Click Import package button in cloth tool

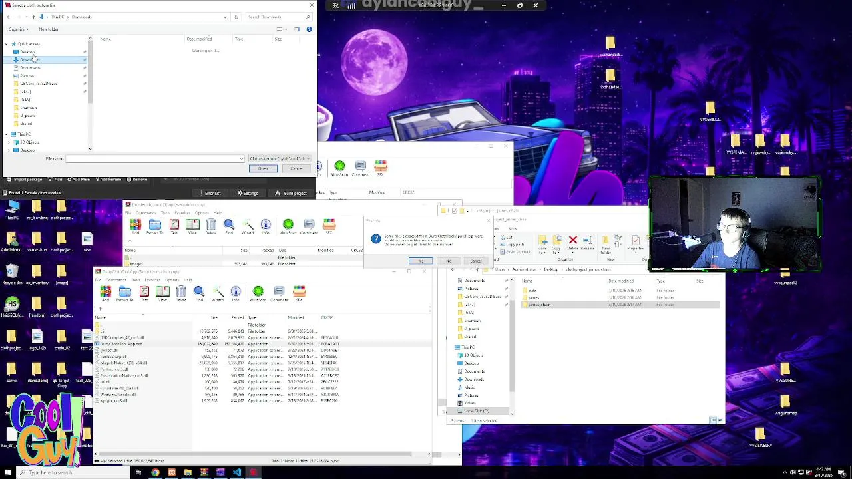pyautogui.click(x=25, y=179)
